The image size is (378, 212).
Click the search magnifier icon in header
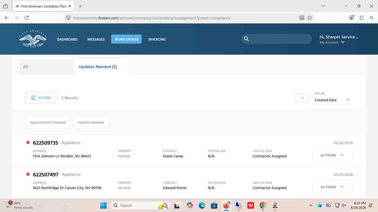click(x=246, y=39)
